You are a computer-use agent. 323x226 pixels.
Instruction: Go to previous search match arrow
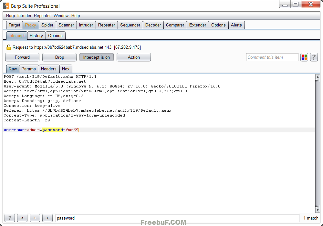(x=22, y=218)
